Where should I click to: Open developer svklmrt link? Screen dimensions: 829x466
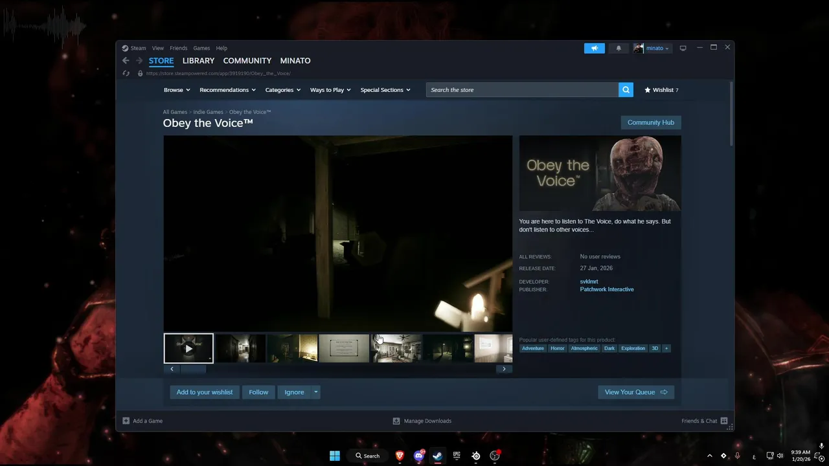click(589, 282)
